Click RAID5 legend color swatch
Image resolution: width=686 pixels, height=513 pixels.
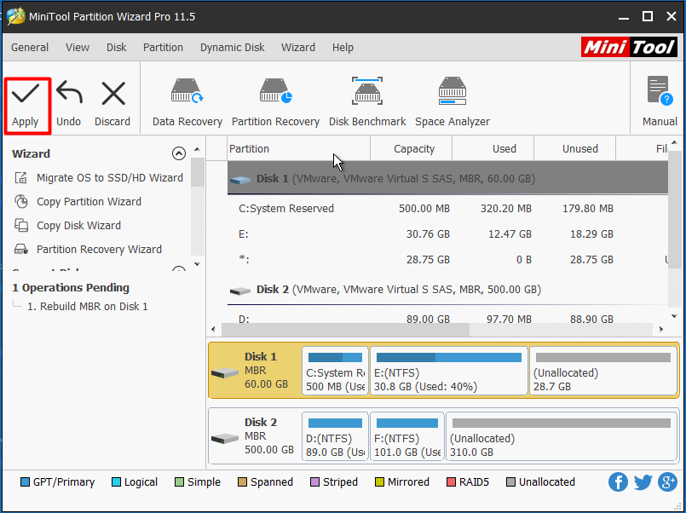451,482
